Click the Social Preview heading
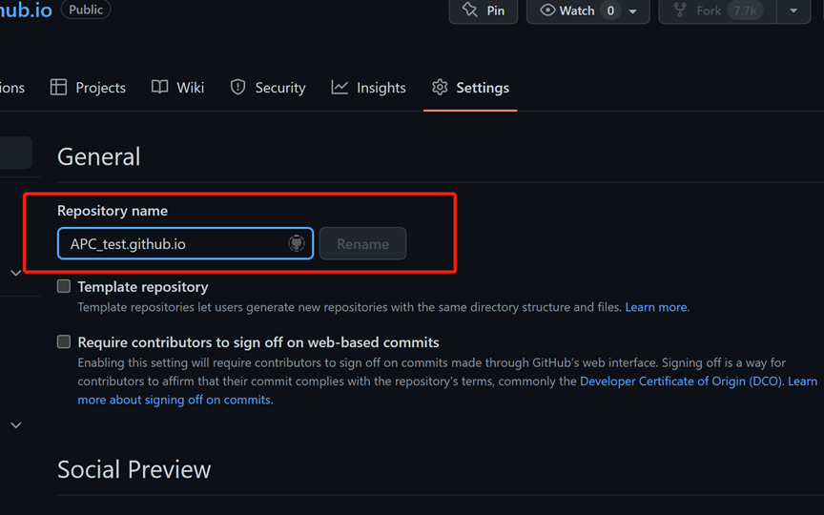Screen dimensions: 824x515 point(134,469)
